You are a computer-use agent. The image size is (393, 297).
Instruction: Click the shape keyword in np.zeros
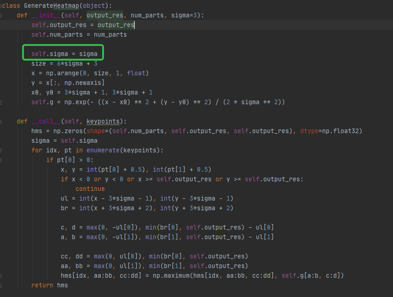pos(96,131)
